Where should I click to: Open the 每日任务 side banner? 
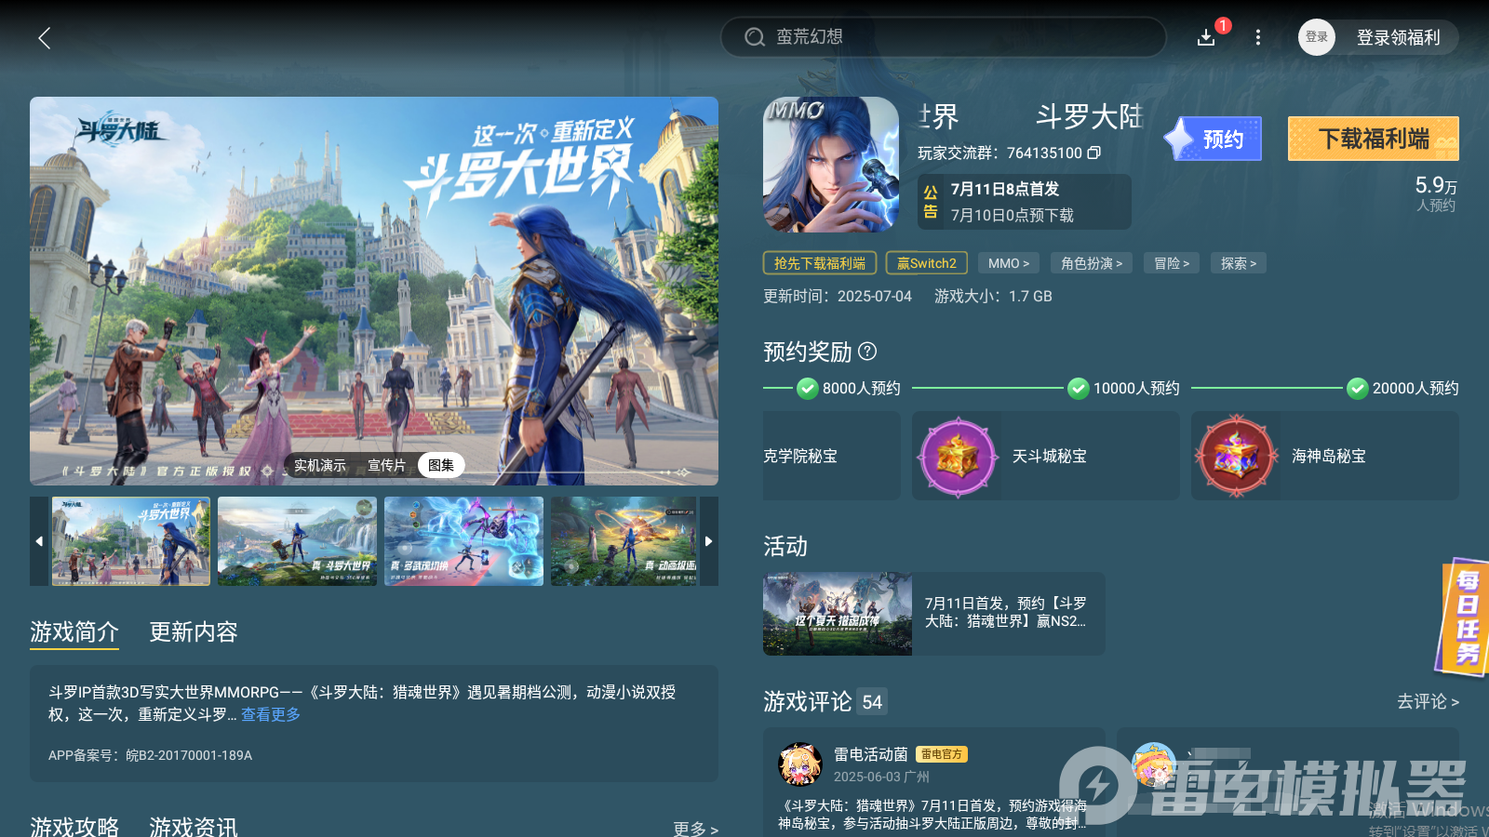1463,617
